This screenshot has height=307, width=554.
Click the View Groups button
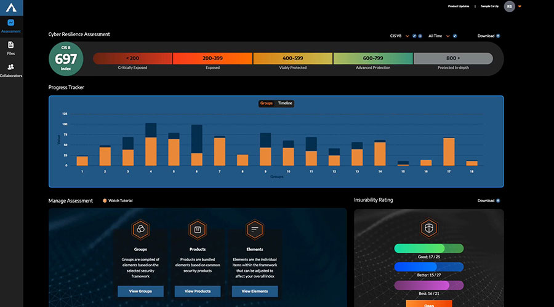[141, 291]
